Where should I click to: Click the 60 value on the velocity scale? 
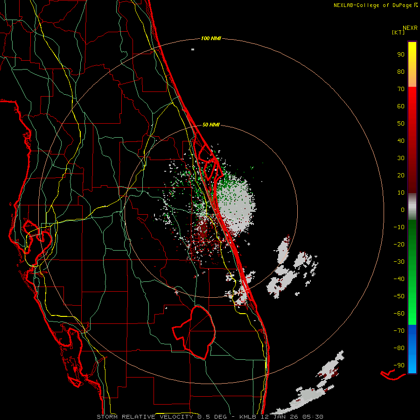[x=401, y=106]
